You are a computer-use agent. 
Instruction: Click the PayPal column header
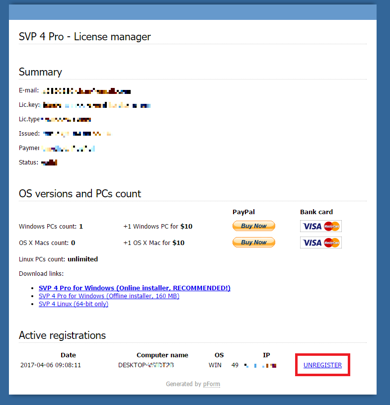tap(243, 212)
